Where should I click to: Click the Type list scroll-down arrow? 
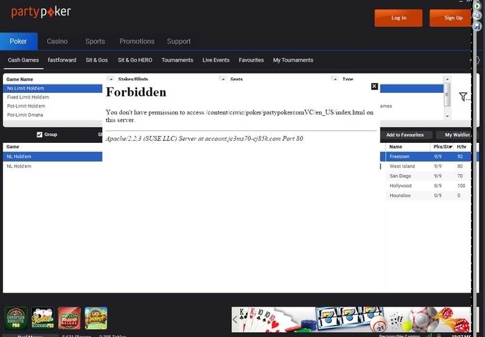447,116
